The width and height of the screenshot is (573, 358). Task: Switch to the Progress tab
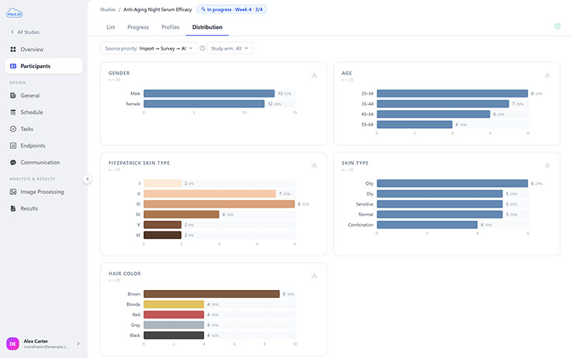click(138, 27)
